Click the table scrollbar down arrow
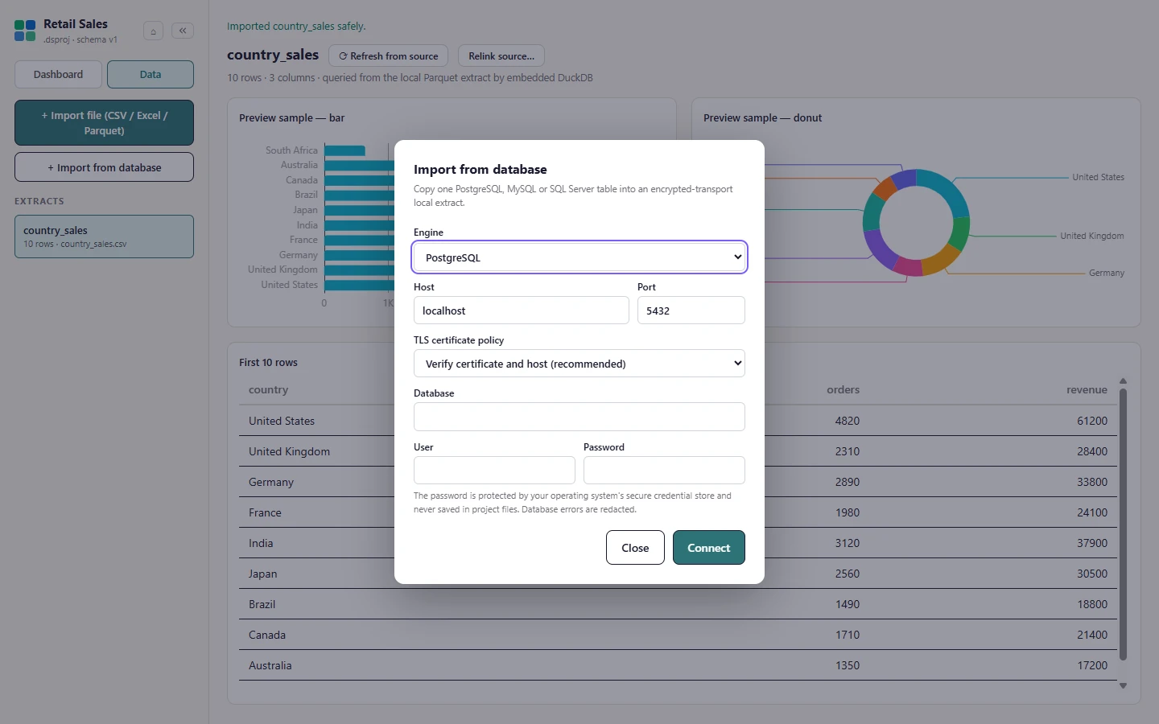This screenshot has height=724, width=1159. (1123, 686)
